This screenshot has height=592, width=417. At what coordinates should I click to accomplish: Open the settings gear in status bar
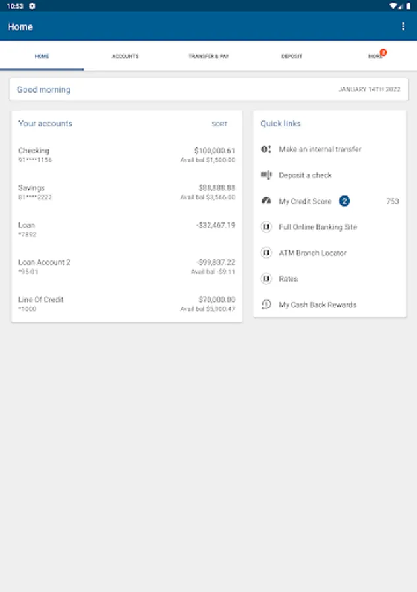tap(32, 6)
